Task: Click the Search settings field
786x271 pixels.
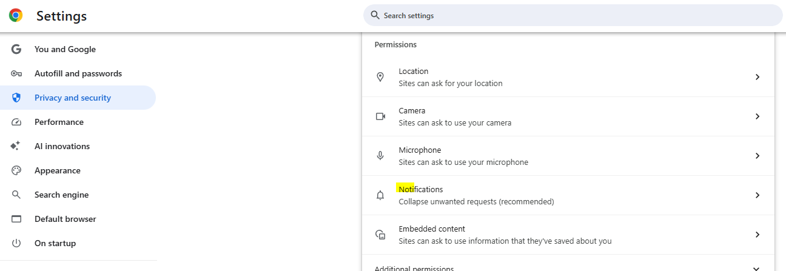Action: click(x=573, y=15)
